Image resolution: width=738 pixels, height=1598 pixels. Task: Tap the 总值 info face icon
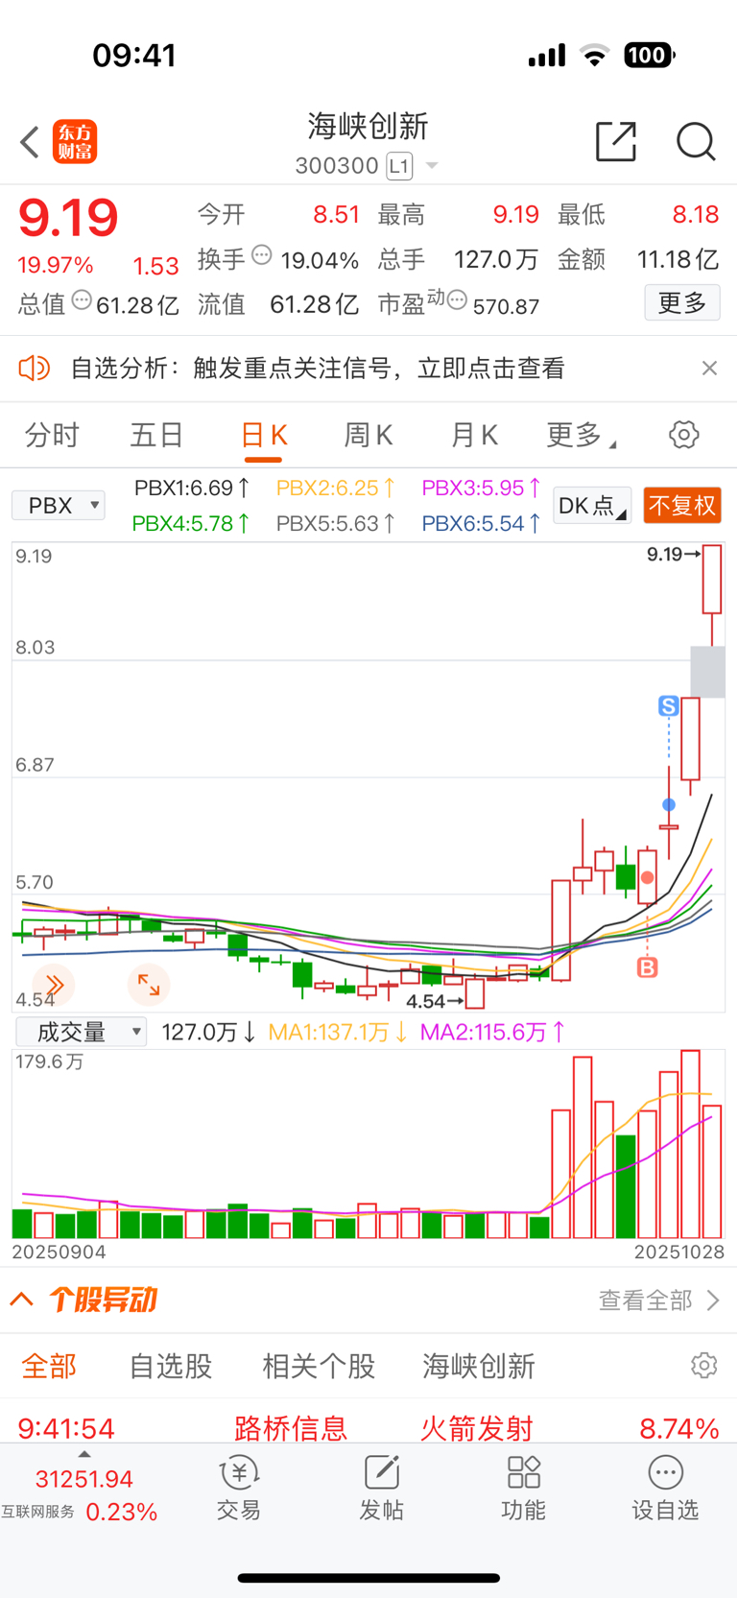click(x=82, y=300)
